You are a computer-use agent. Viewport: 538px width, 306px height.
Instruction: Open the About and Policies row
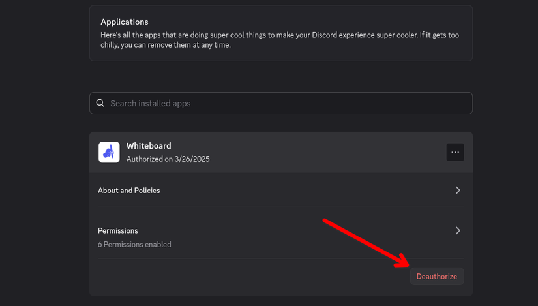281,191
